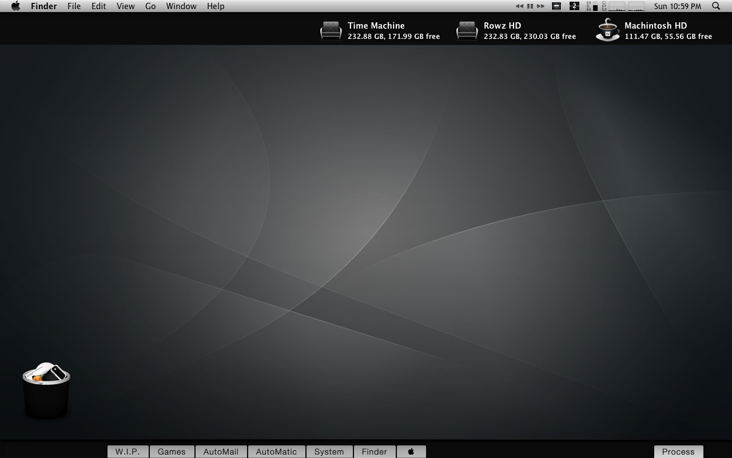Click the Time Machine drive label
Image resolution: width=732 pixels, height=458 pixels.
376,25
